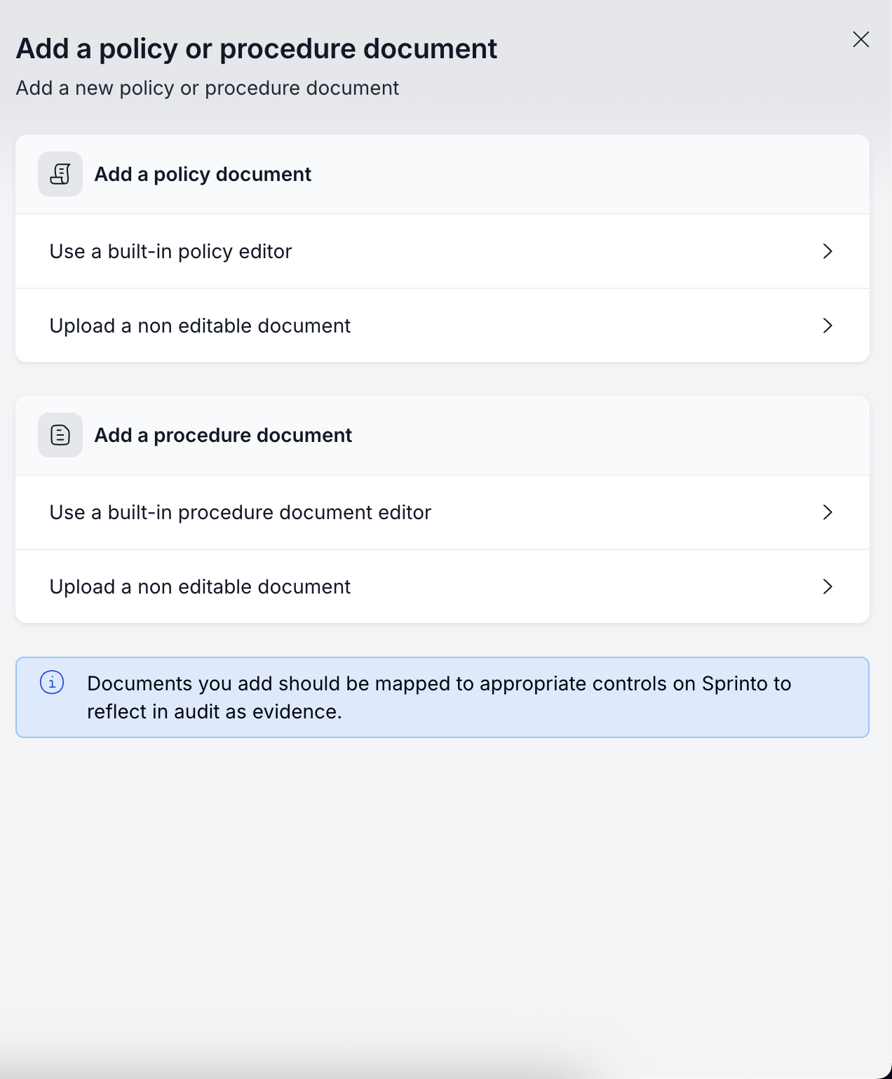Screen dimensions: 892x1079
Task: Open 'Use a built-in policy editor'
Action: click(x=170, y=251)
